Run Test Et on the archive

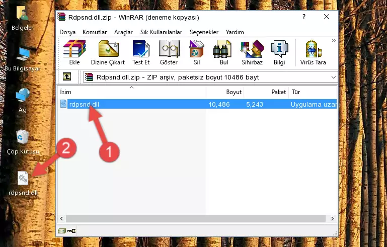141,52
